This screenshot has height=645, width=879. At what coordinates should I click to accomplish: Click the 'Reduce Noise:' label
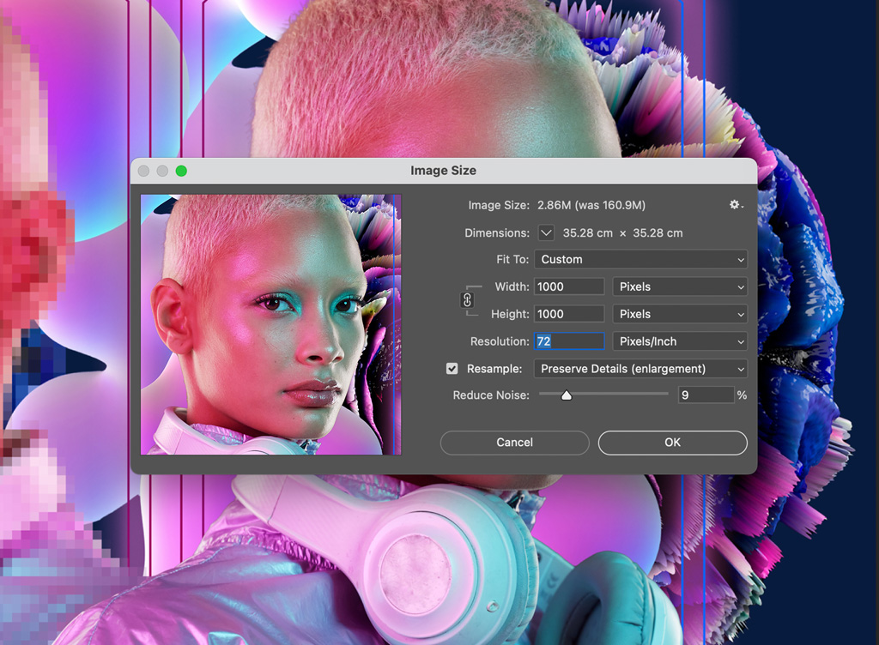click(490, 395)
